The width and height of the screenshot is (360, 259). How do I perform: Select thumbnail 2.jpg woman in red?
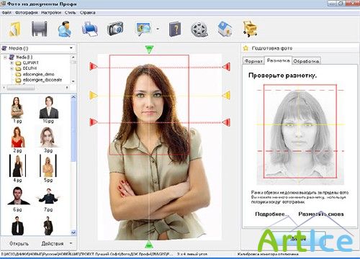click(18, 140)
